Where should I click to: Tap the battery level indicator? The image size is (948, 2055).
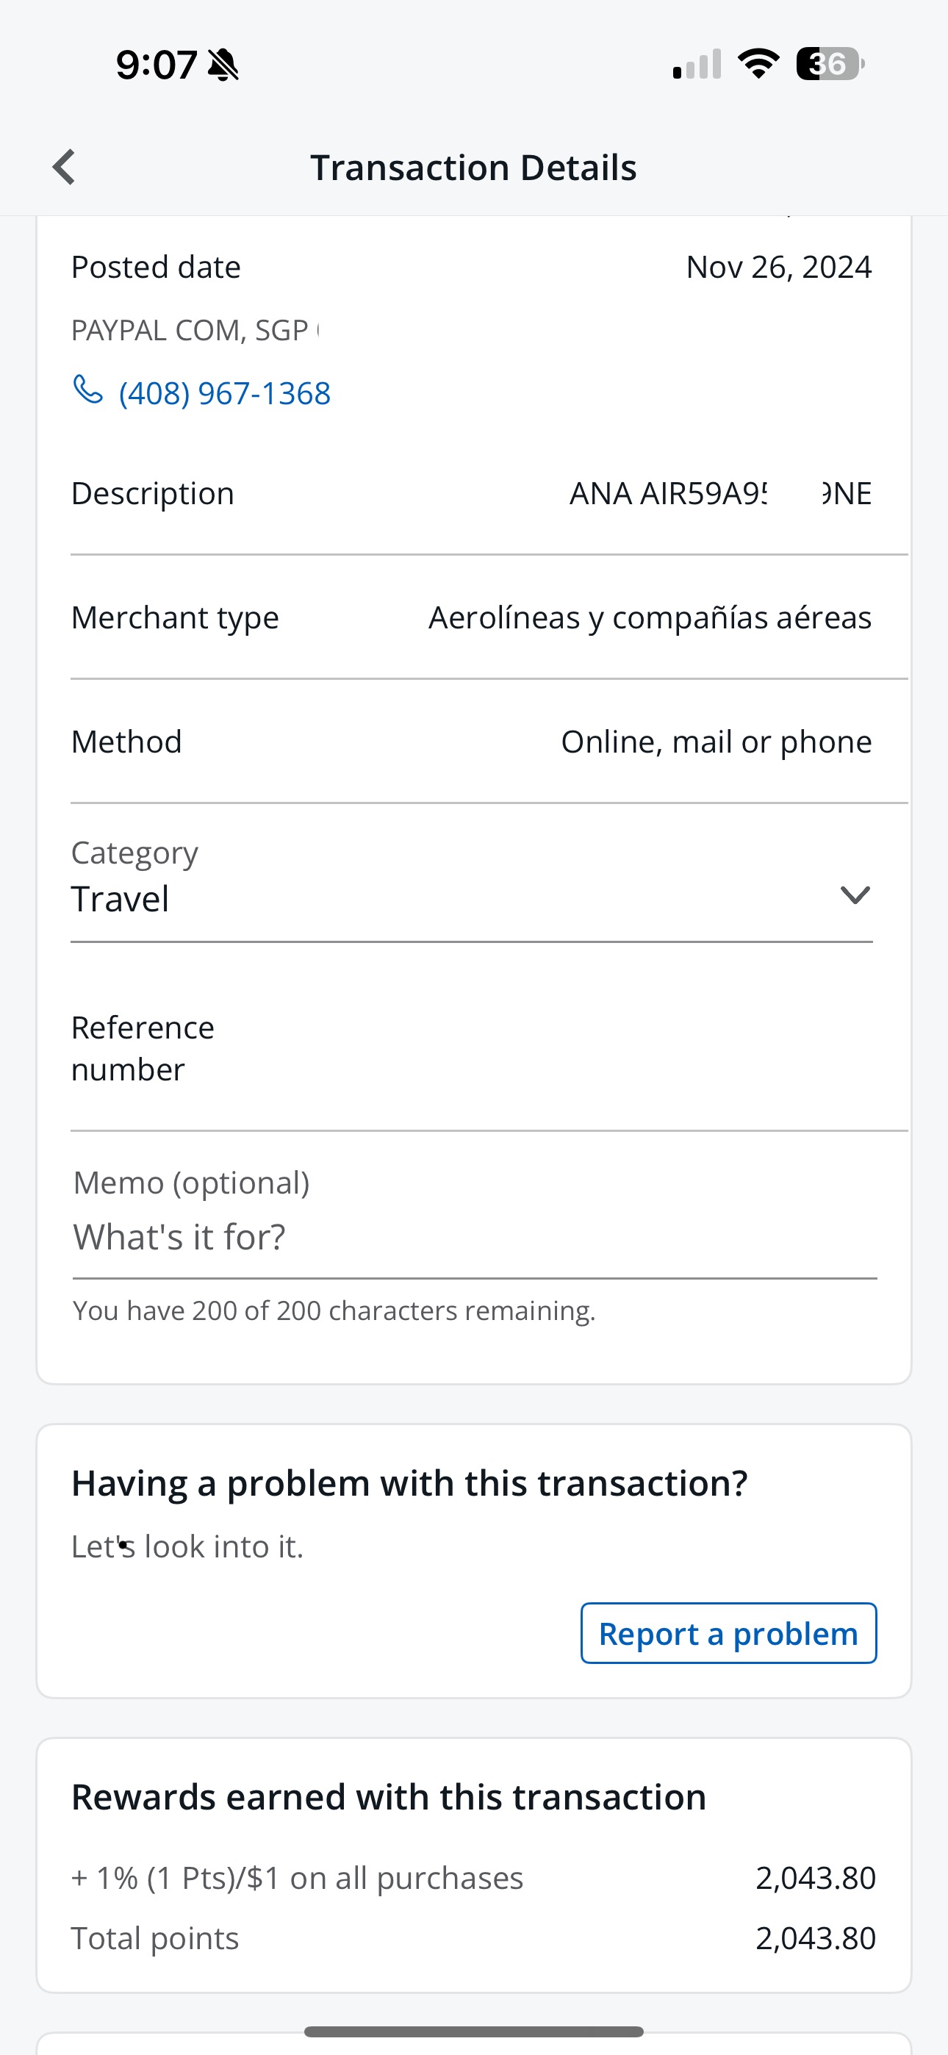[830, 64]
